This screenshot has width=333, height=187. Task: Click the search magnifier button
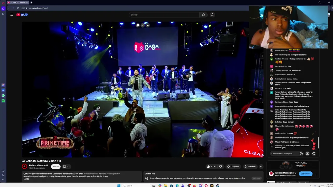click(x=203, y=15)
